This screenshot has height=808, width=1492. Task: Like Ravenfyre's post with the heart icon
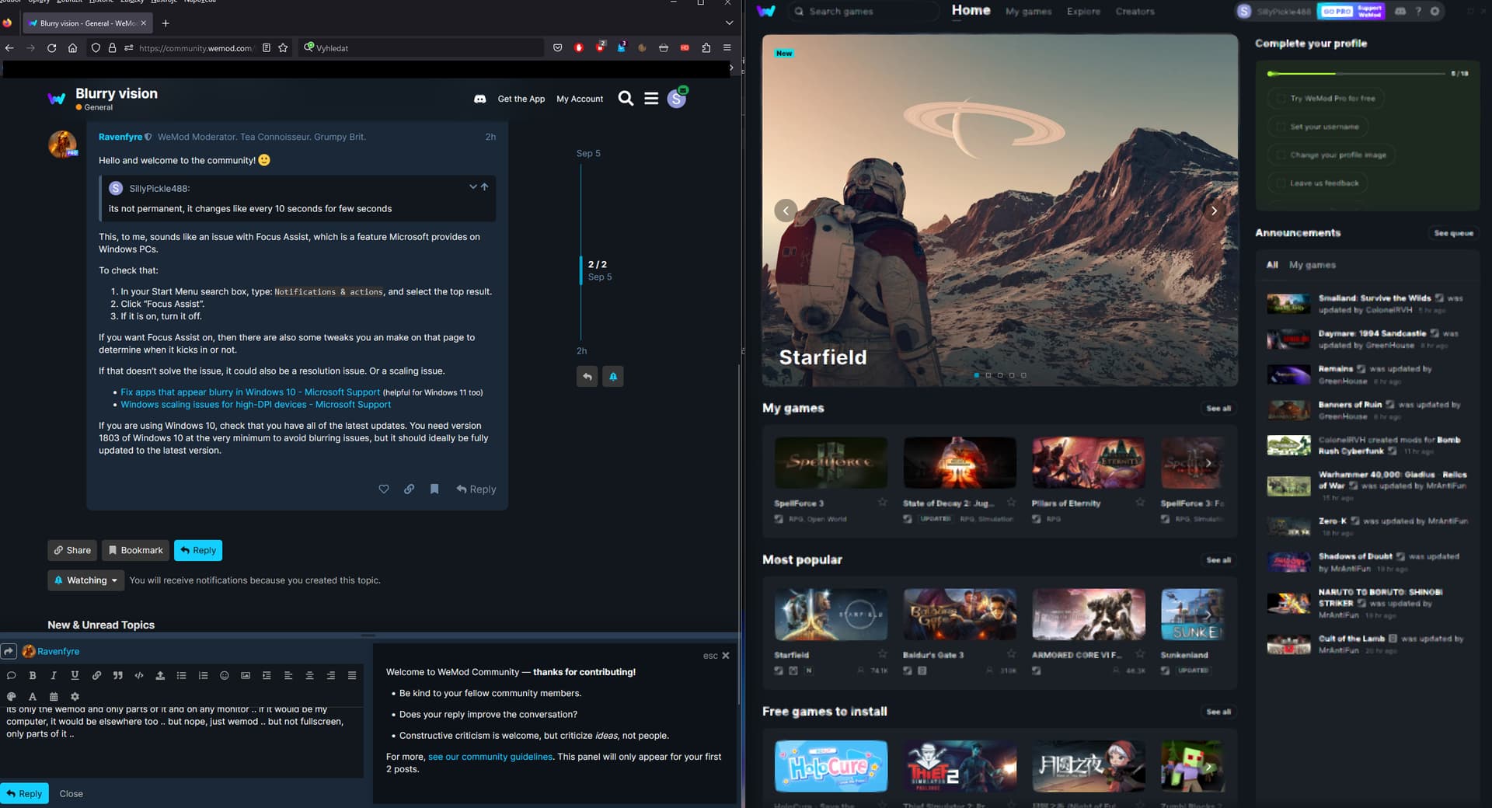click(383, 489)
